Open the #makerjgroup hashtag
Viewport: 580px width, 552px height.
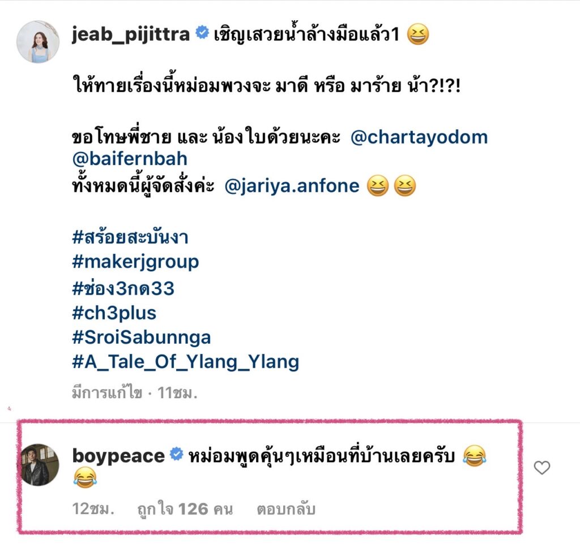click(135, 262)
